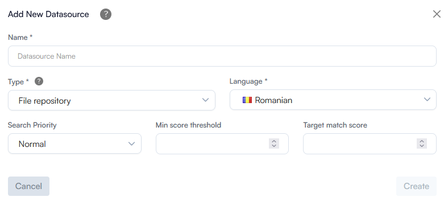Increase Target match score with up arrow

[422, 141]
